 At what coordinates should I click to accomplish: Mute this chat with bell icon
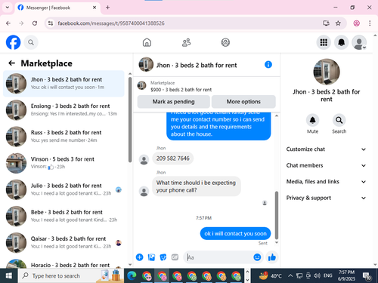coord(312,121)
